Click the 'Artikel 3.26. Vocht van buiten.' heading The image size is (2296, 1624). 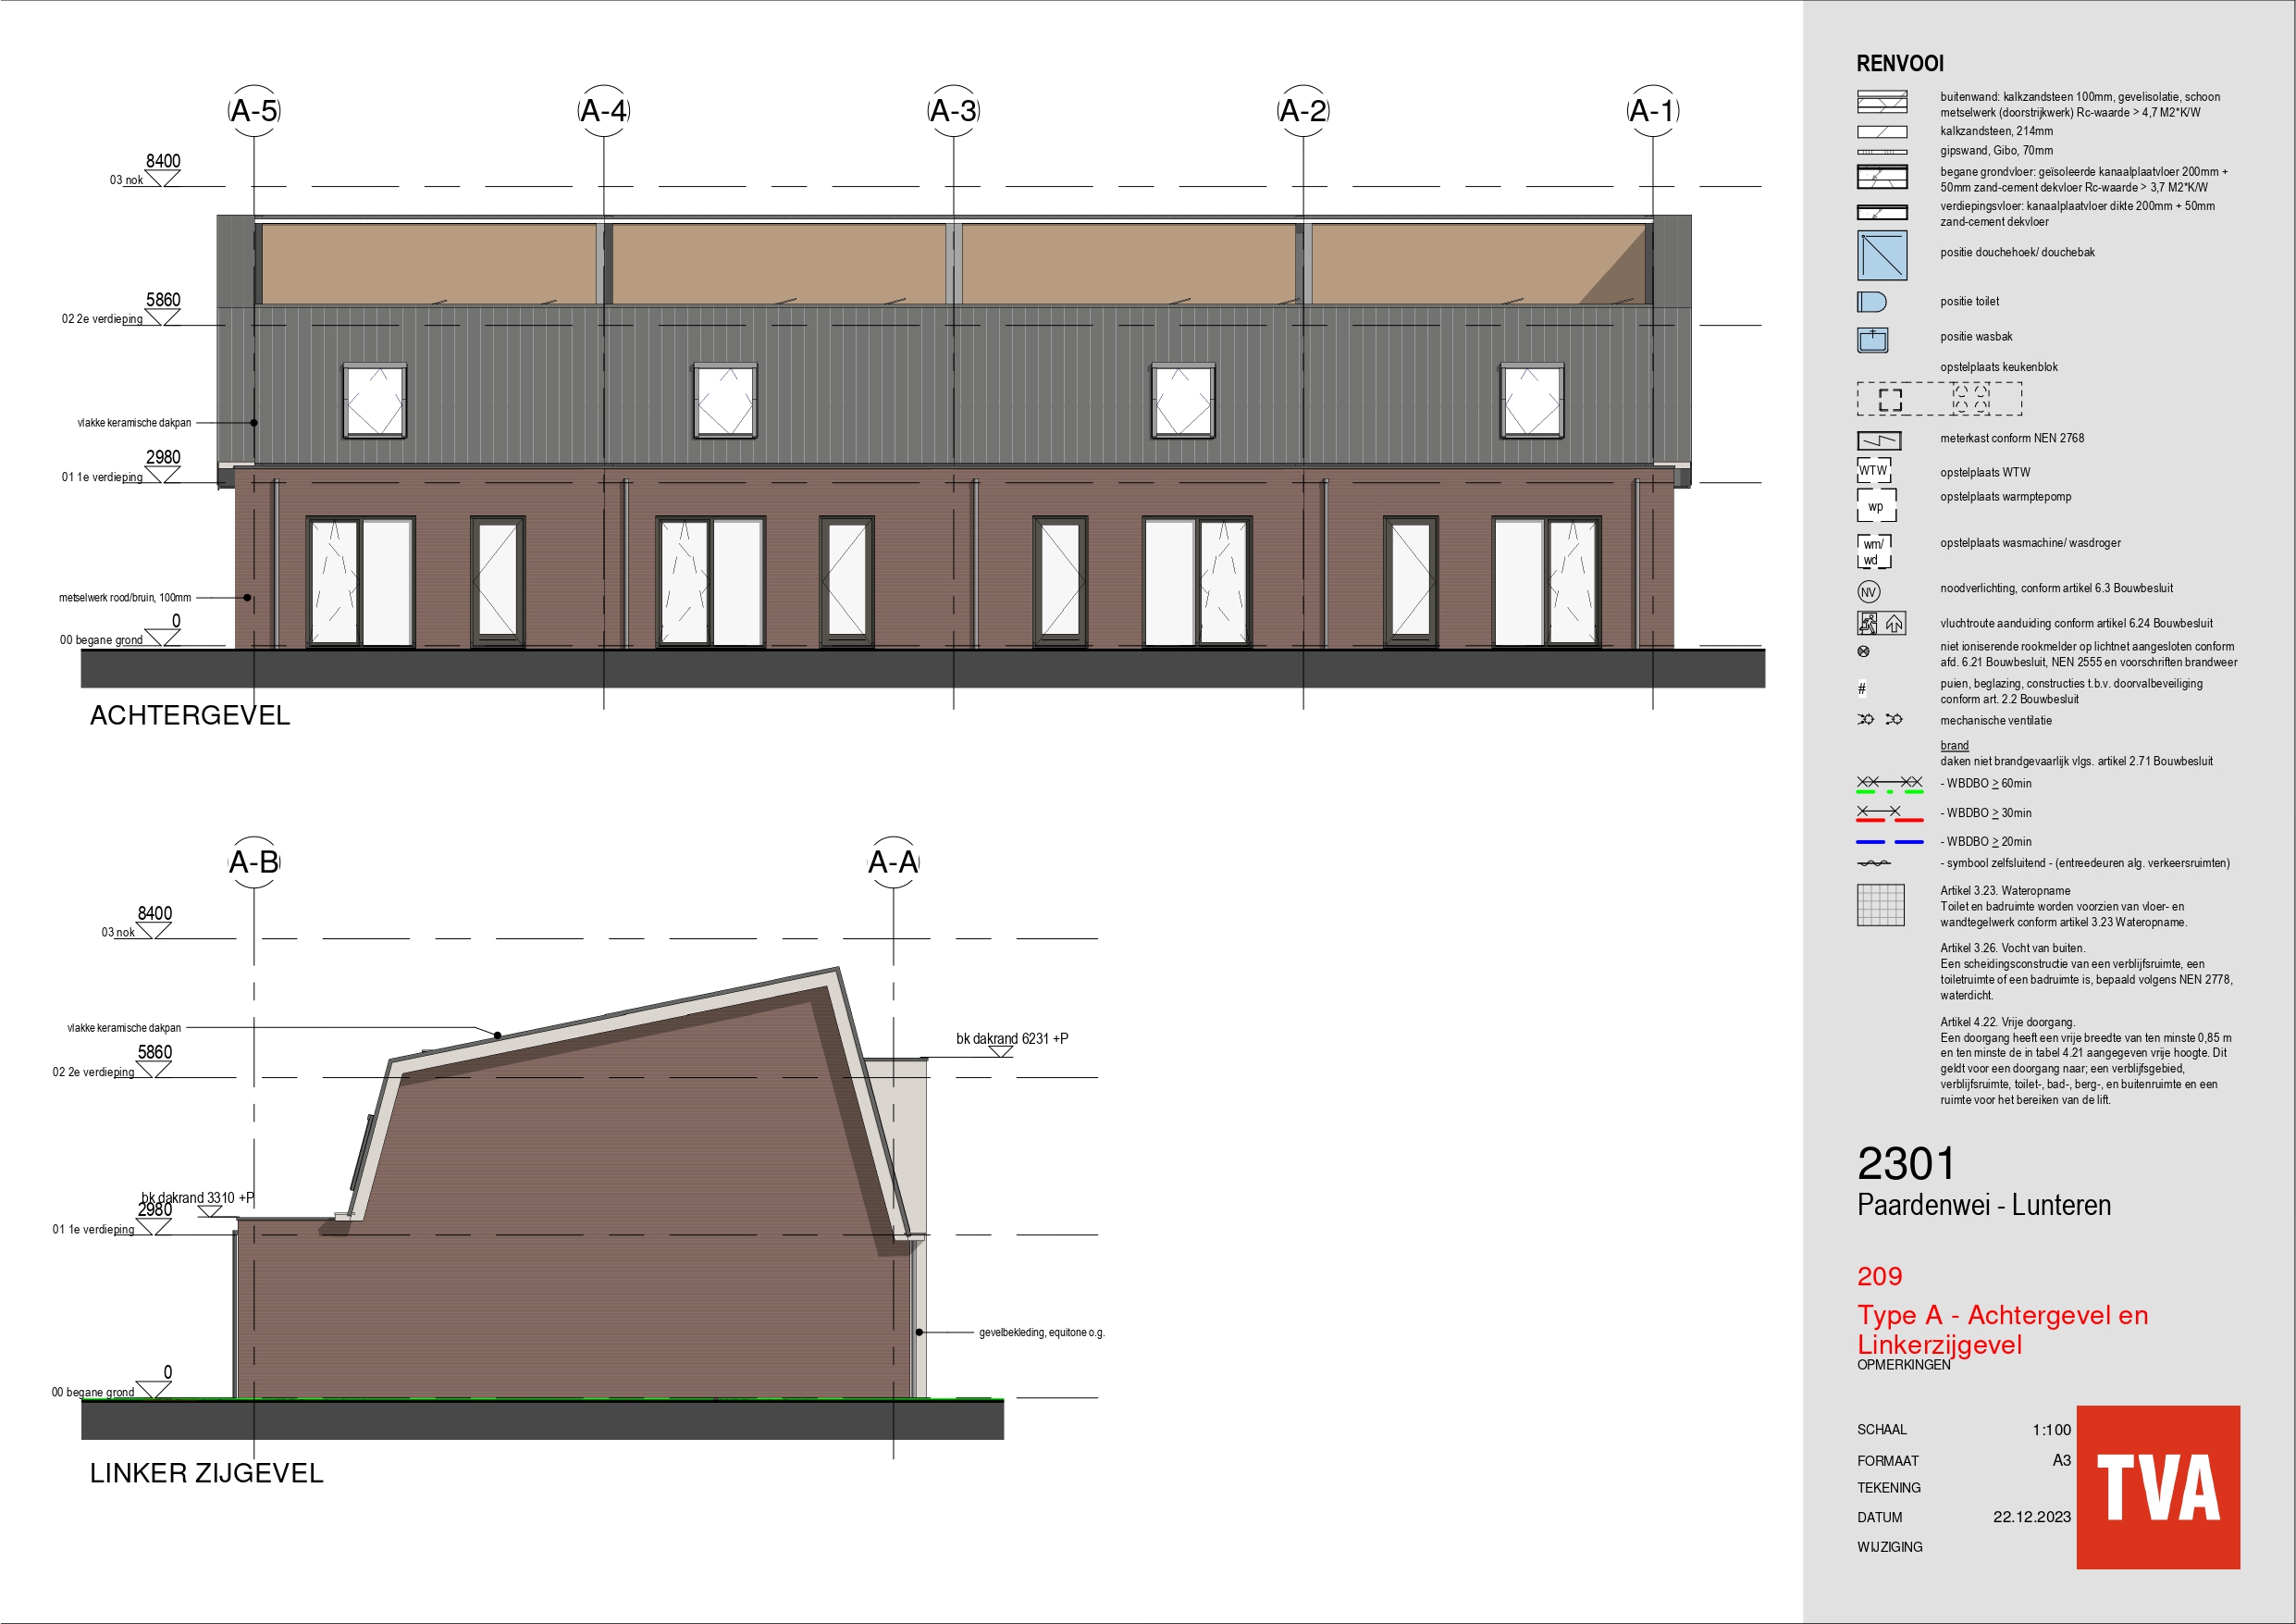[2013, 948]
